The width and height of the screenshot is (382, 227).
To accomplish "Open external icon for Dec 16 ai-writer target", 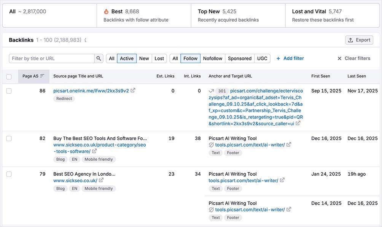I will pos(289,145).
